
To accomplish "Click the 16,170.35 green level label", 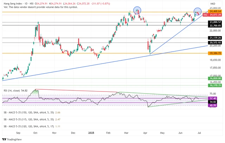I will 215,86.
